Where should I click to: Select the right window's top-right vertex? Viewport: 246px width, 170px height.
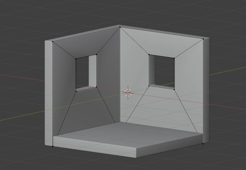click(x=174, y=58)
